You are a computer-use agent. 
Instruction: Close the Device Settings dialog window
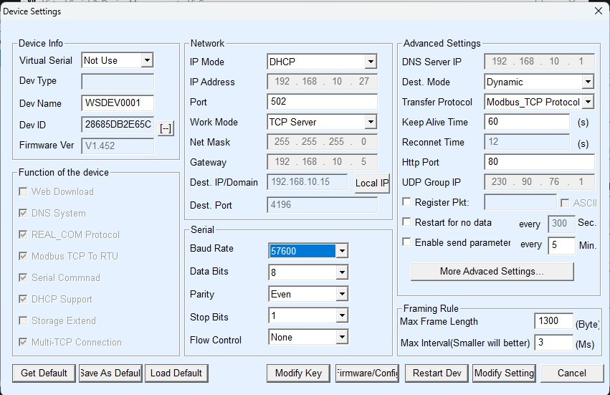[599, 11]
